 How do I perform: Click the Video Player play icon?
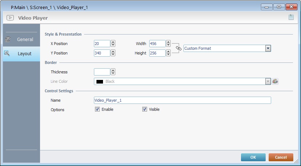(x=10, y=18)
